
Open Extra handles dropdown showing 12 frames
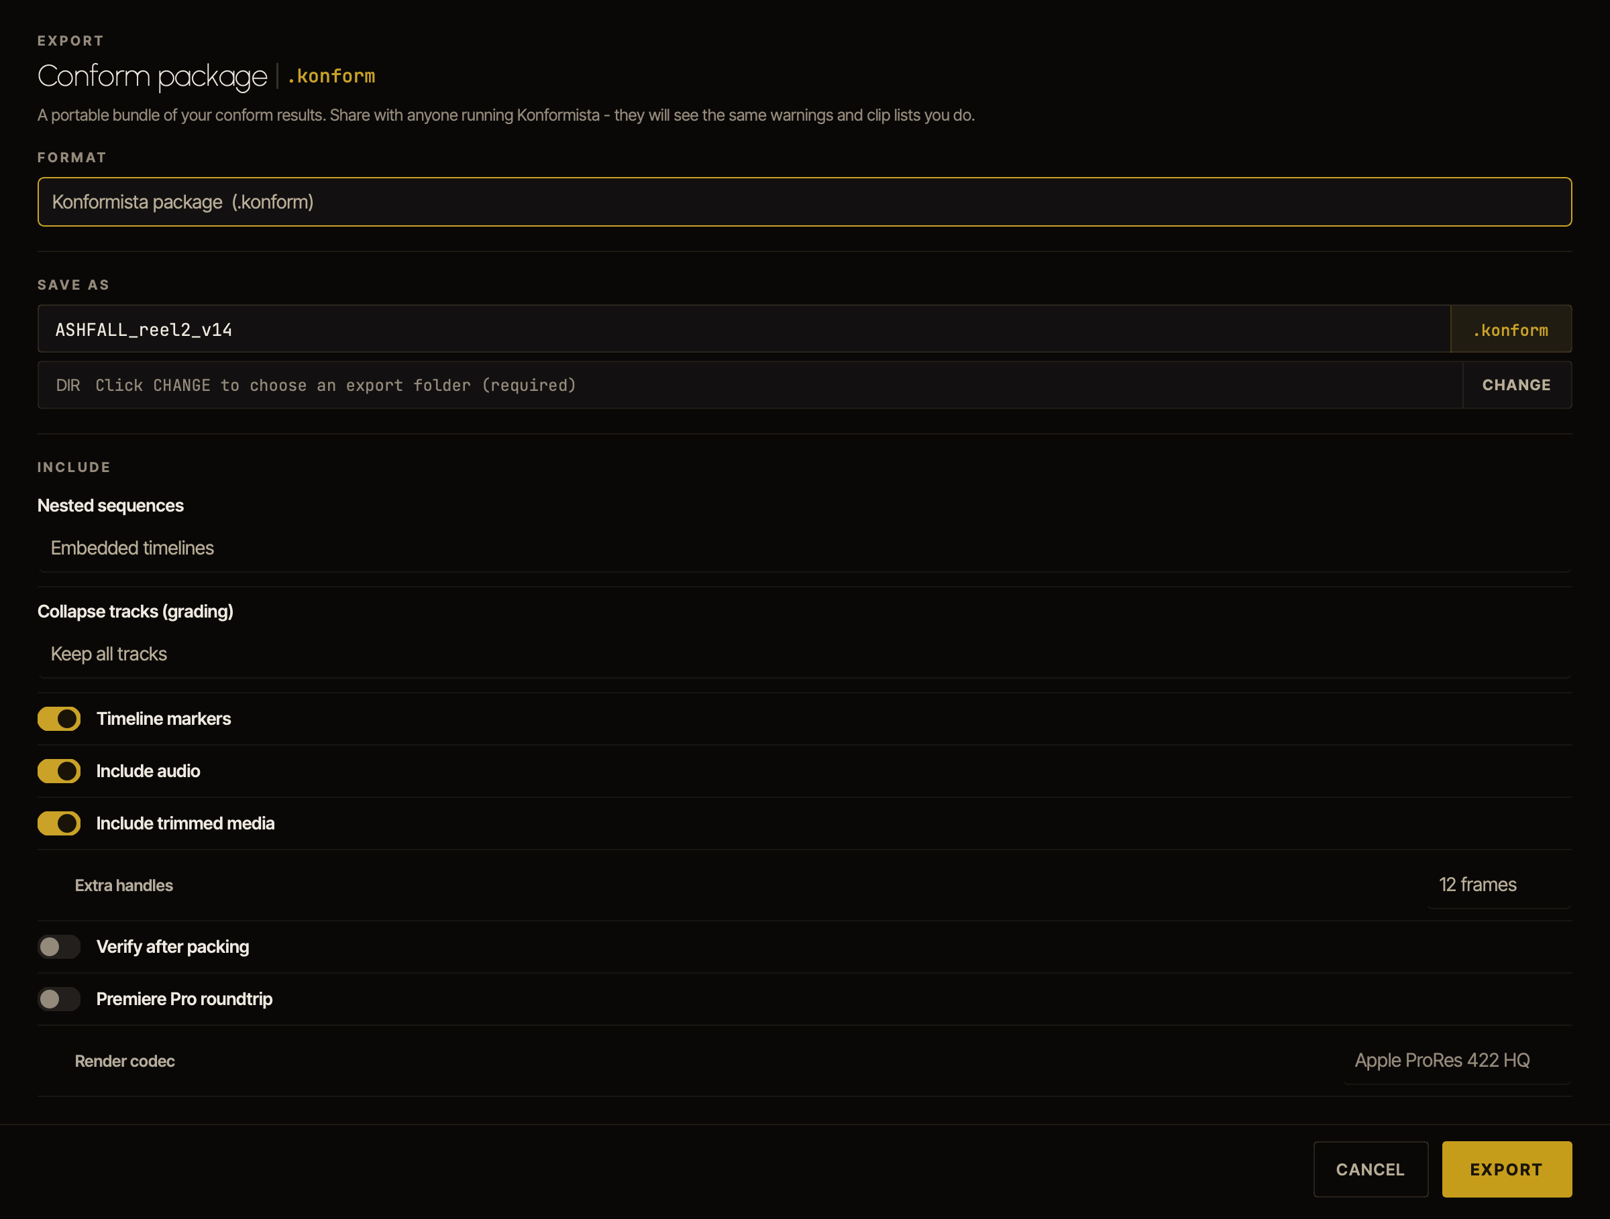point(1499,884)
